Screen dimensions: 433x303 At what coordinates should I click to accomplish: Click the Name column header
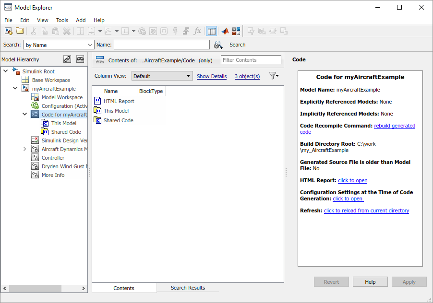120,91
